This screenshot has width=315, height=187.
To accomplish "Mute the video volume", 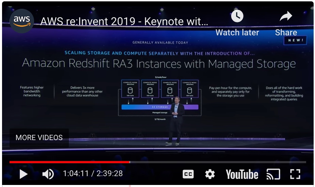I will [x=48, y=174].
